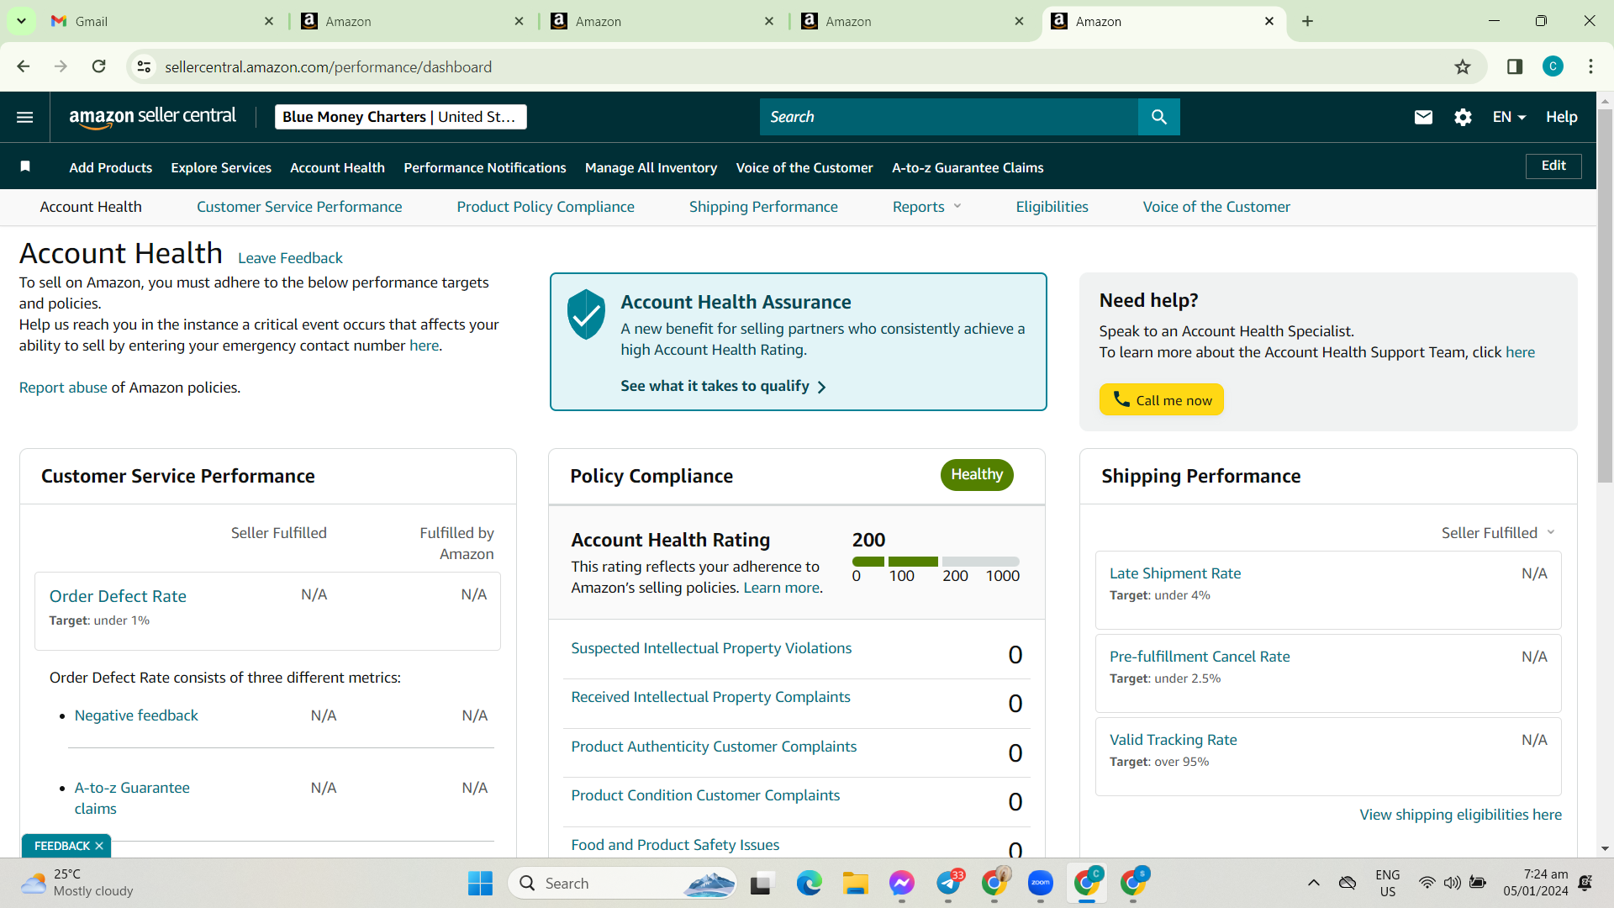Open the Valid Tracking Rate link
Viewport: 1614px width, 908px height.
(x=1174, y=740)
